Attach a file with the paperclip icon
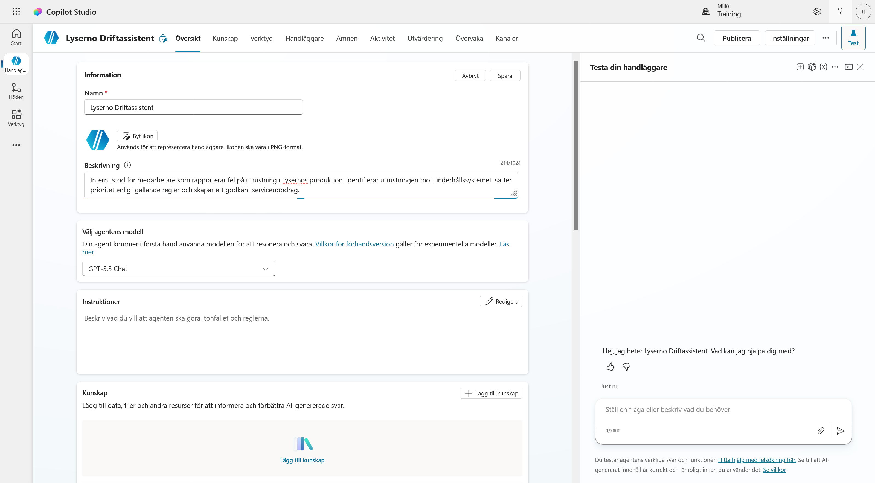The width and height of the screenshot is (875, 483). [821, 431]
